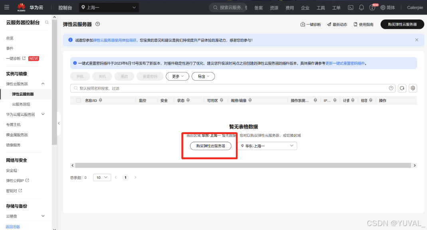Screen dimensions: 427x230
Task: Click the sidebar search magnifier icon
Action: pyautogui.click(x=47, y=22)
